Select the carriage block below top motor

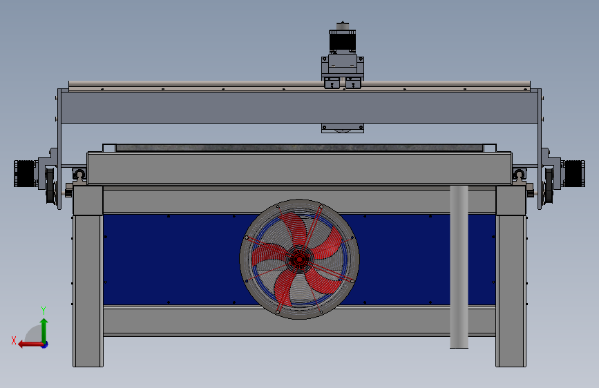(x=342, y=66)
